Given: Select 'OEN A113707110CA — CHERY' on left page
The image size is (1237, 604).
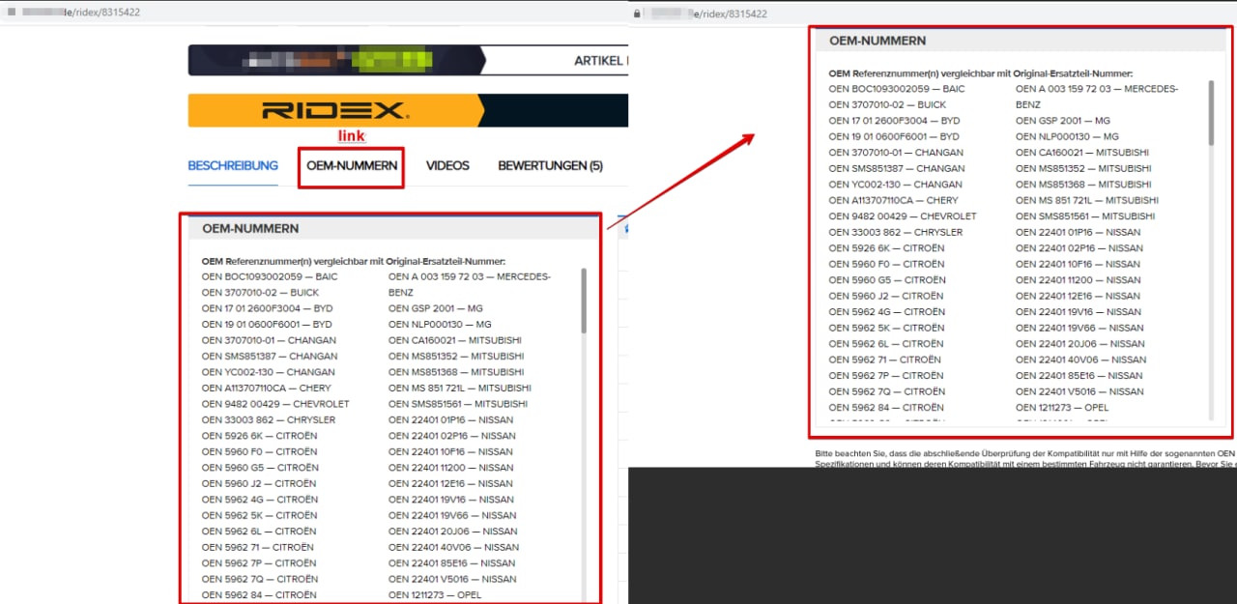Looking at the screenshot, I should [x=266, y=388].
